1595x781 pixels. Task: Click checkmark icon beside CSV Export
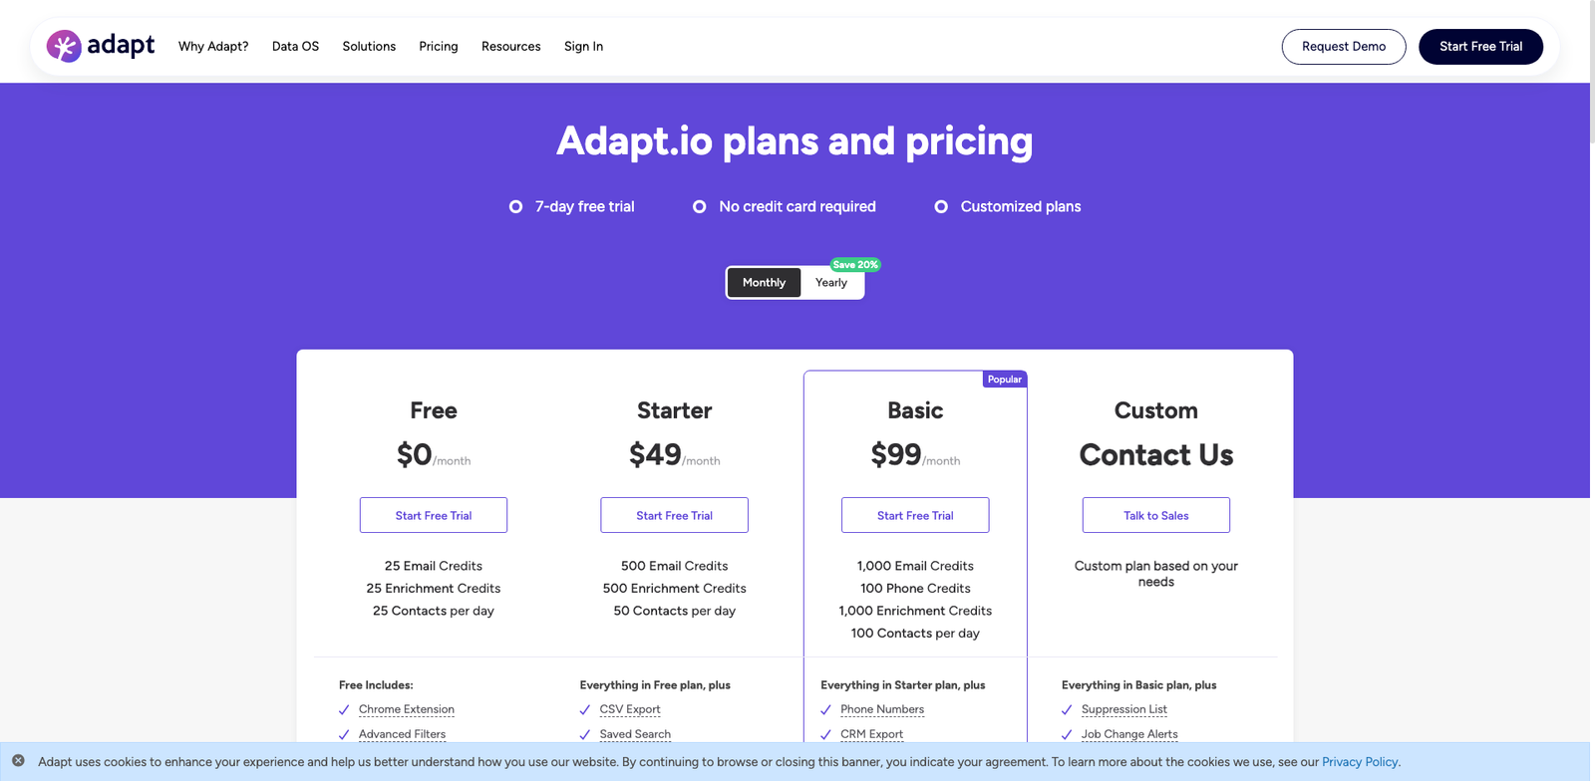585,710
